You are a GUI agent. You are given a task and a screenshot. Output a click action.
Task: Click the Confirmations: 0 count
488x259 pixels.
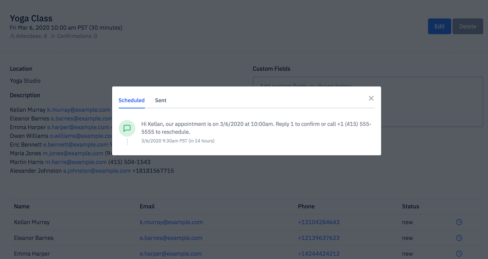point(77,36)
